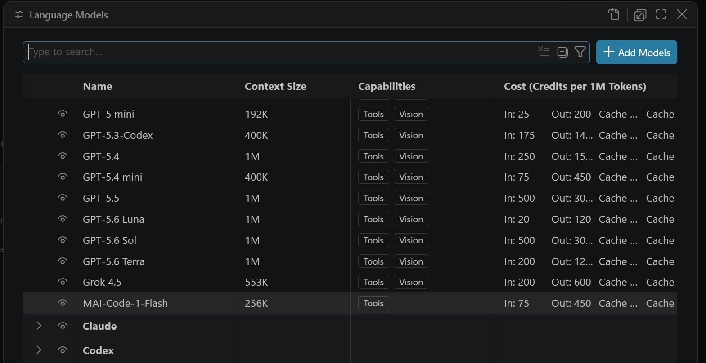Click the Claude group label
Screen dimensions: 706x363
tap(100, 326)
